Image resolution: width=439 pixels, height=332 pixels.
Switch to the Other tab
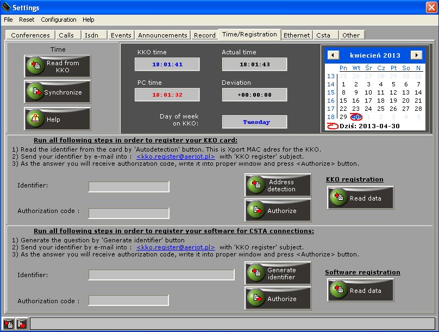pos(351,35)
